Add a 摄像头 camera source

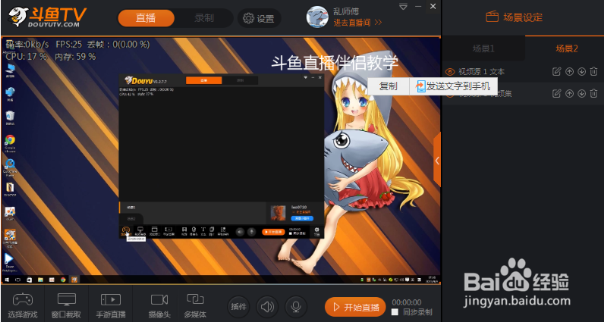coord(159,306)
